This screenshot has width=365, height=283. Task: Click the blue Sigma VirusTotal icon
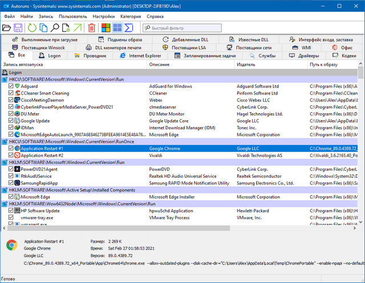click(x=129, y=28)
